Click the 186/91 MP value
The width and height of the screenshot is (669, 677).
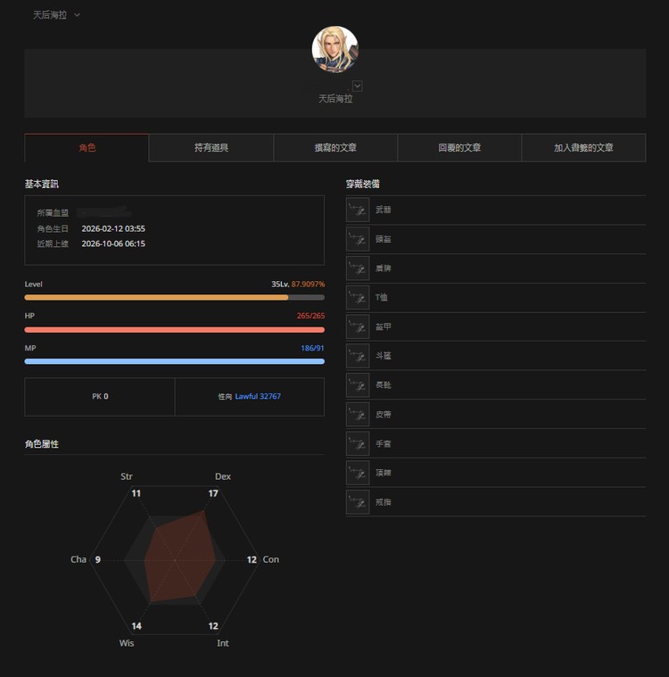312,348
